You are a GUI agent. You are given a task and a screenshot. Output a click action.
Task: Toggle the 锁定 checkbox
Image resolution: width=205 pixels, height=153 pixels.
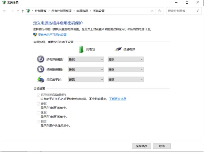point(38,122)
